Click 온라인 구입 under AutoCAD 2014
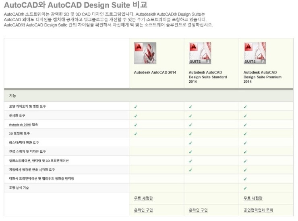 (x=143, y=210)
